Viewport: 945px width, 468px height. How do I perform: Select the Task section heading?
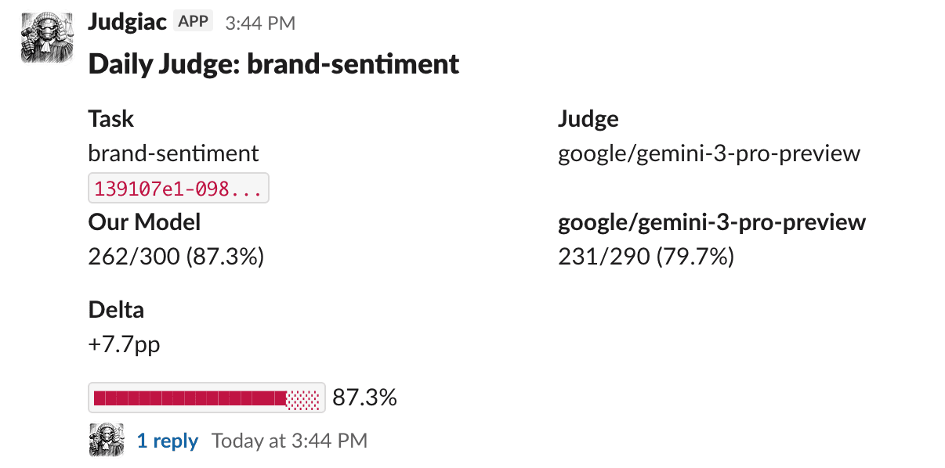click(110, 118)
